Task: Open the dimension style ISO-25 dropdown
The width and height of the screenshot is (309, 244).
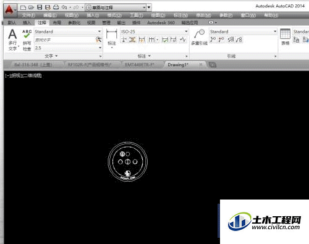Action: (x=154, y=32)
